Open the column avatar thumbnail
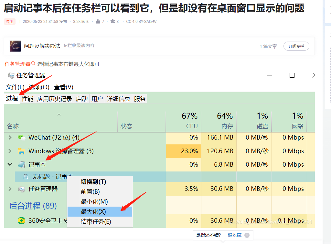The width and height of the screenshot is (331, 244). coord(15,46)
